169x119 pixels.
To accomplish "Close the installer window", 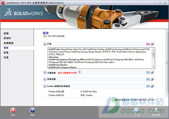I will tap(165, 3).
